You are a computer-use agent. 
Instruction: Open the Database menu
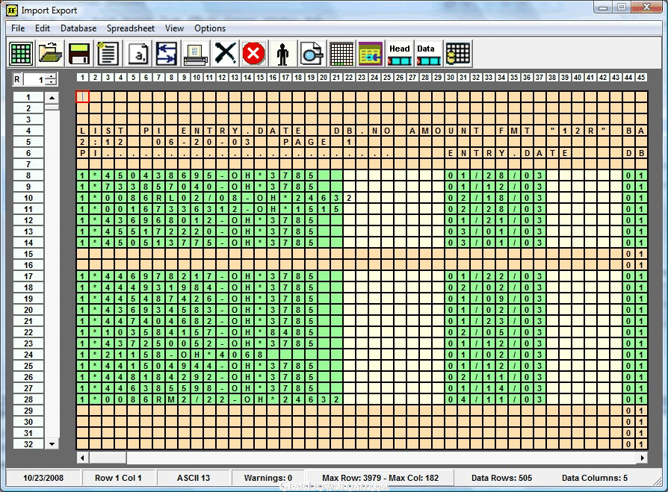[x=78, y=28]
